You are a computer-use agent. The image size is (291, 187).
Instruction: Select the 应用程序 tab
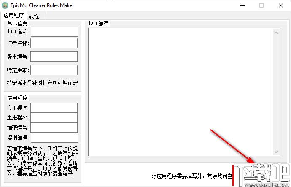coord(14,15)
